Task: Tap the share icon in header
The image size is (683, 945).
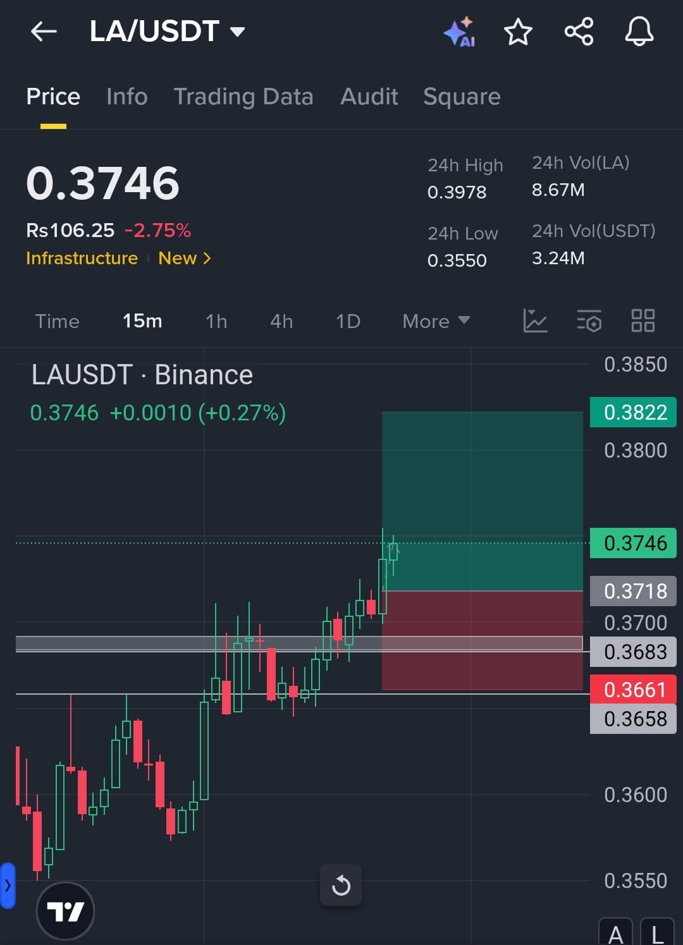Action: [579, 32]
